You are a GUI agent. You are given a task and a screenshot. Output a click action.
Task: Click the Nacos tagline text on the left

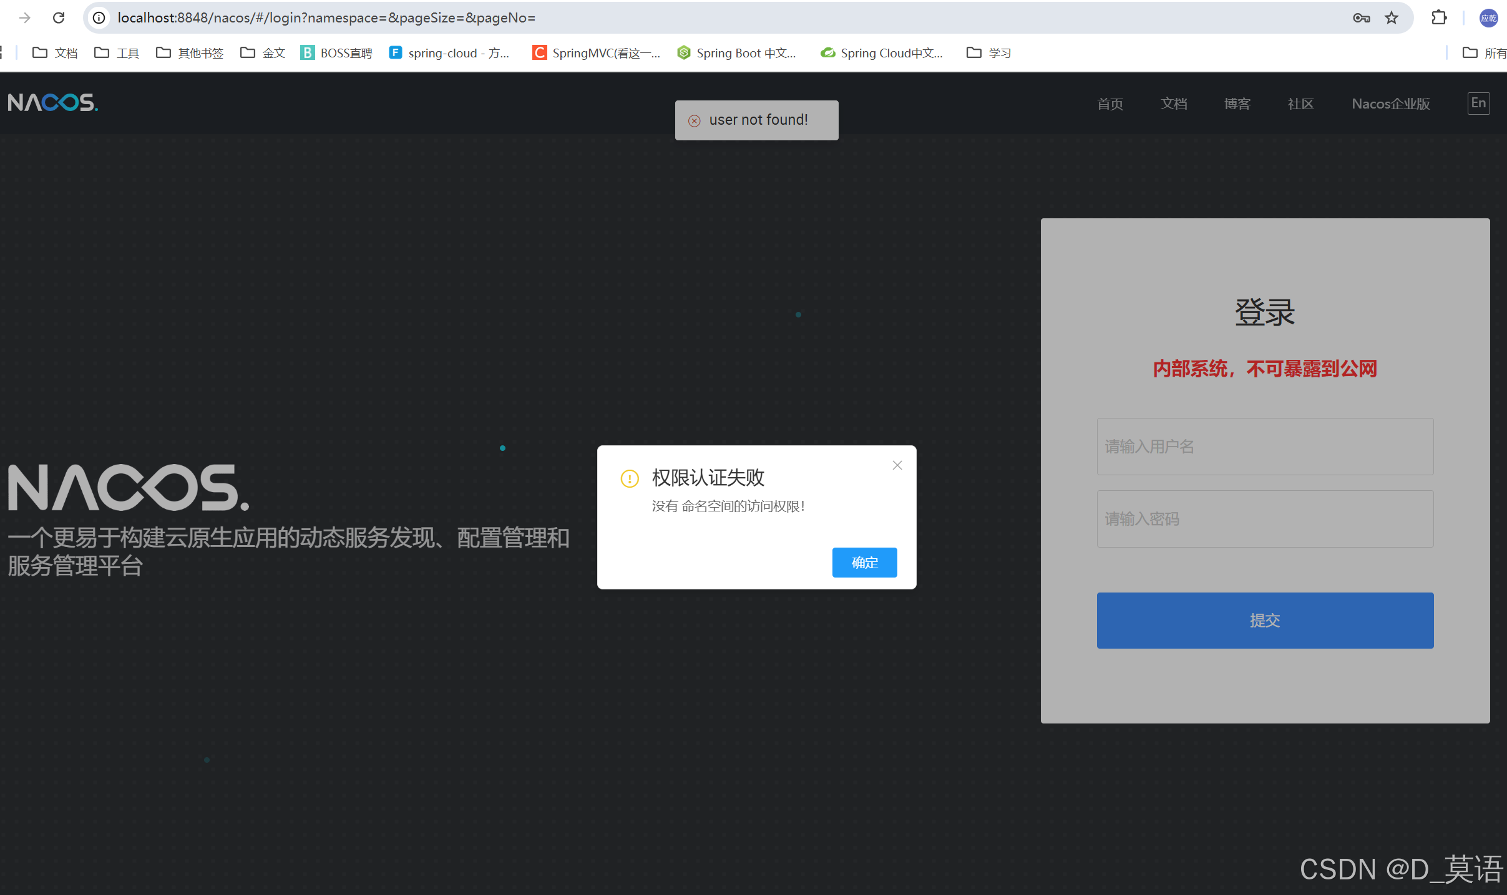288,552
